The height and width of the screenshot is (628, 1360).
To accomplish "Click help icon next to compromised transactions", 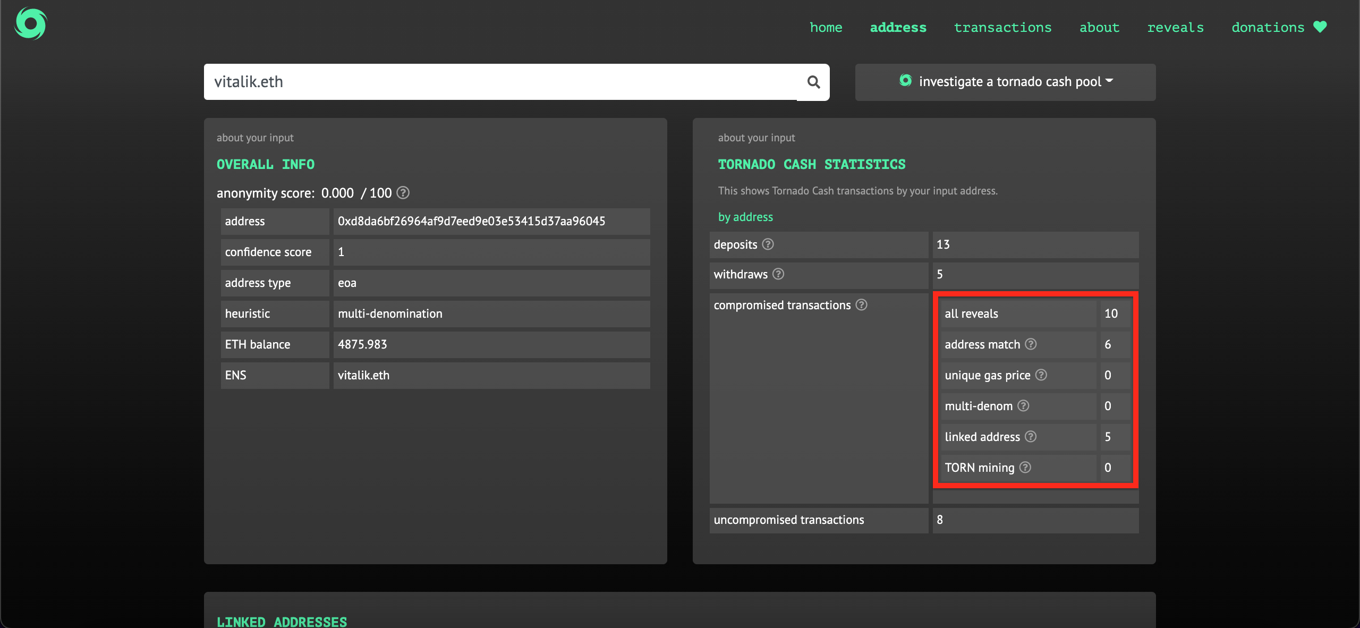I will (x=862, y=304).
